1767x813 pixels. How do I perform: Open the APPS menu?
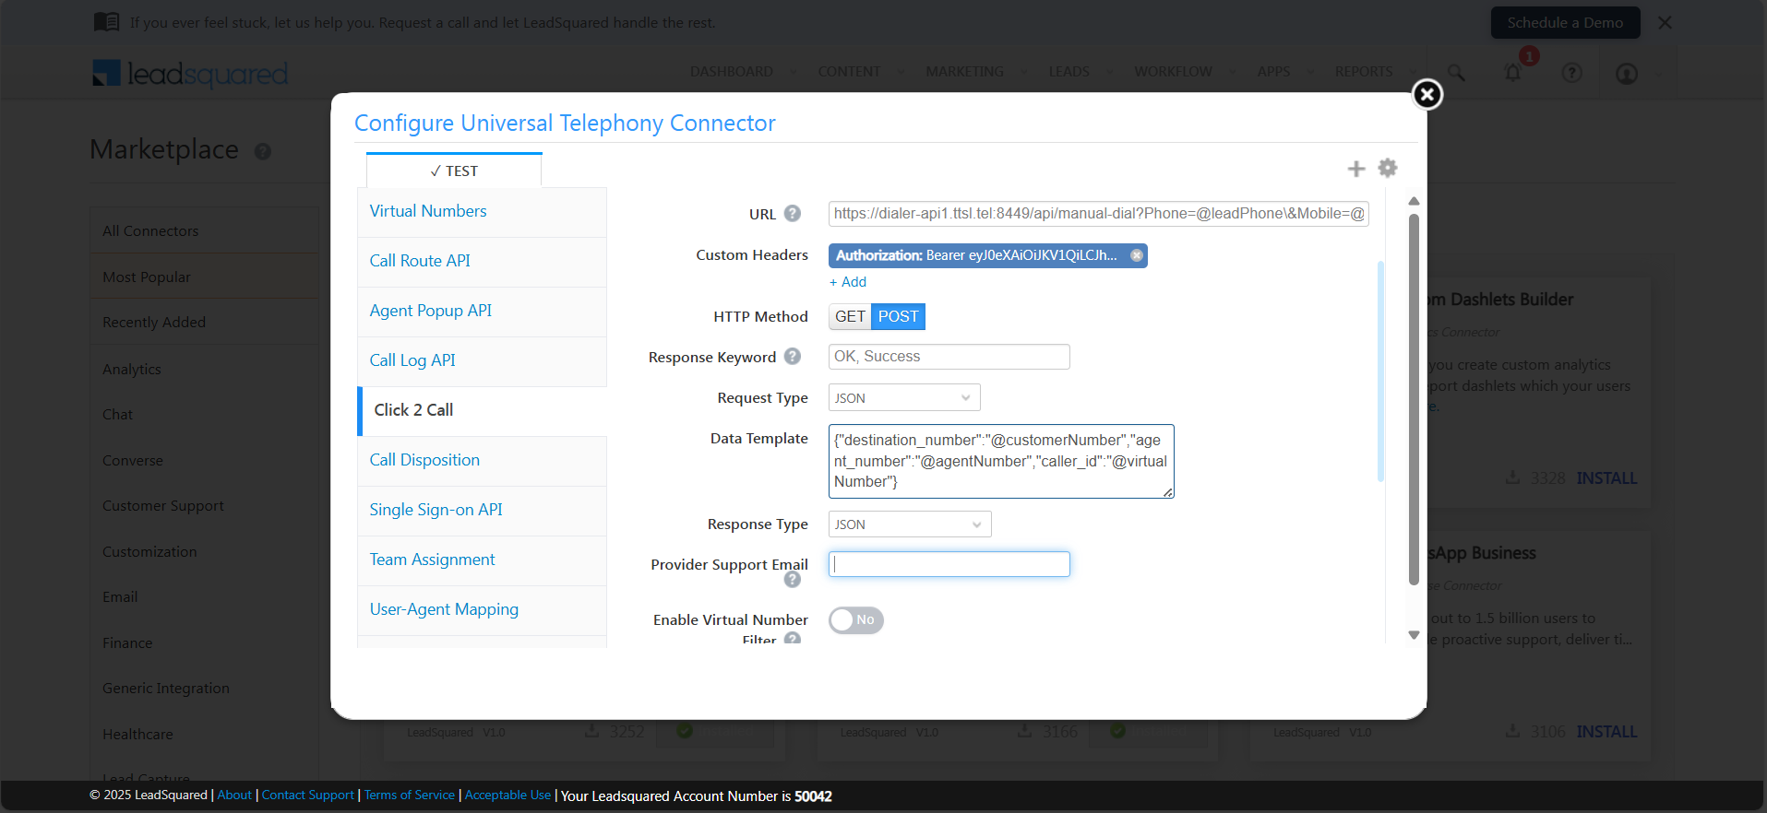1273,72
